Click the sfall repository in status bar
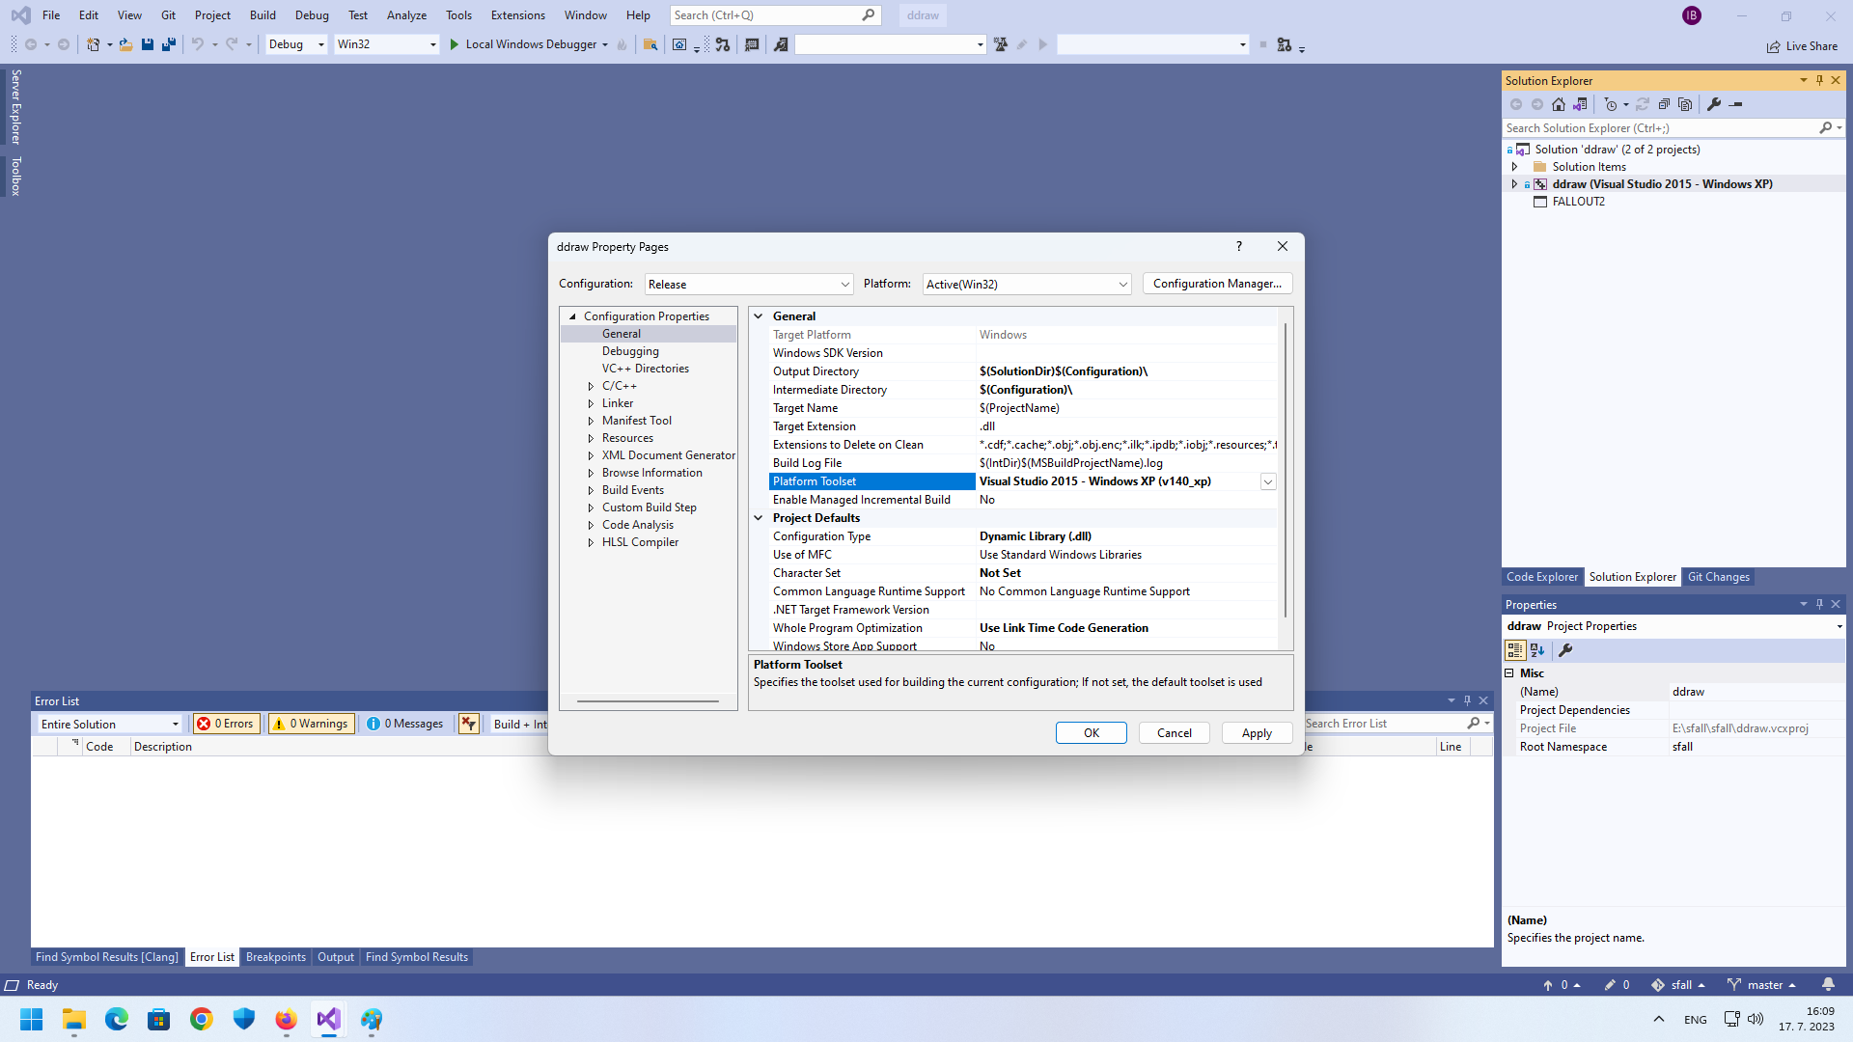The image size is (1853, 1042). pos(1678,985)
